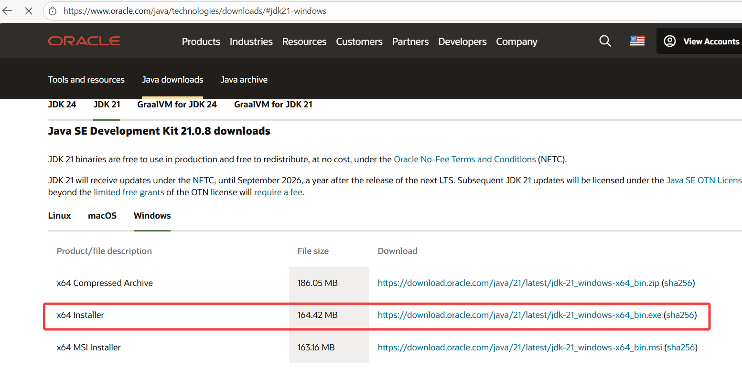742x369 pixels.
Task: Select the Java downloads tab
Action: coord(172,80)
